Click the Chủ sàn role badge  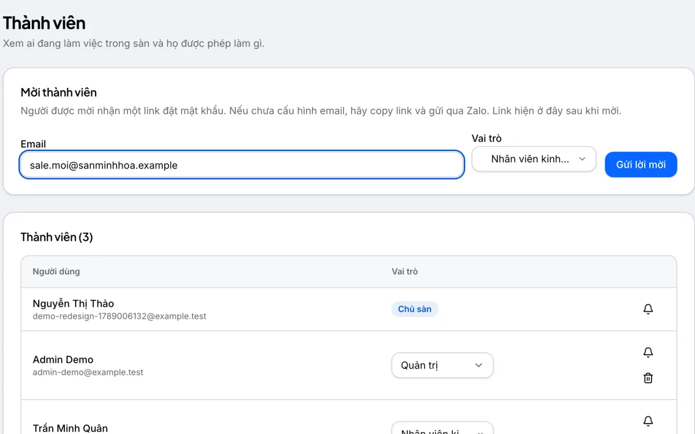pos(415,309)
